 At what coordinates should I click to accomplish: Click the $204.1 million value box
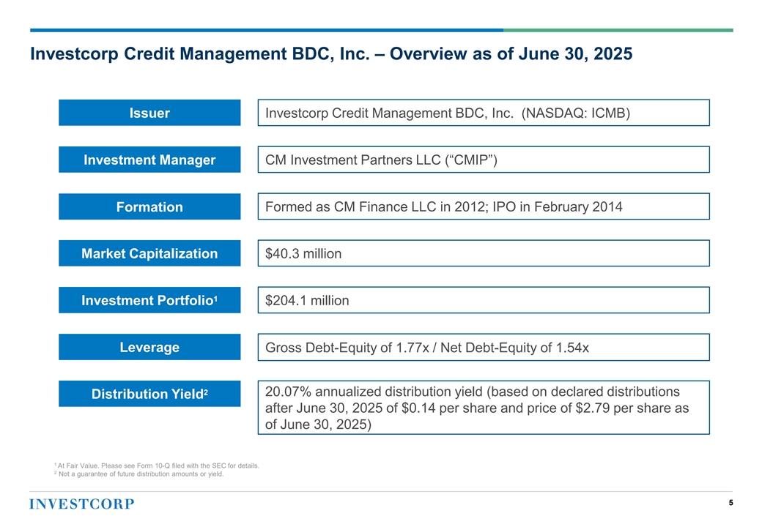[484, 300]
